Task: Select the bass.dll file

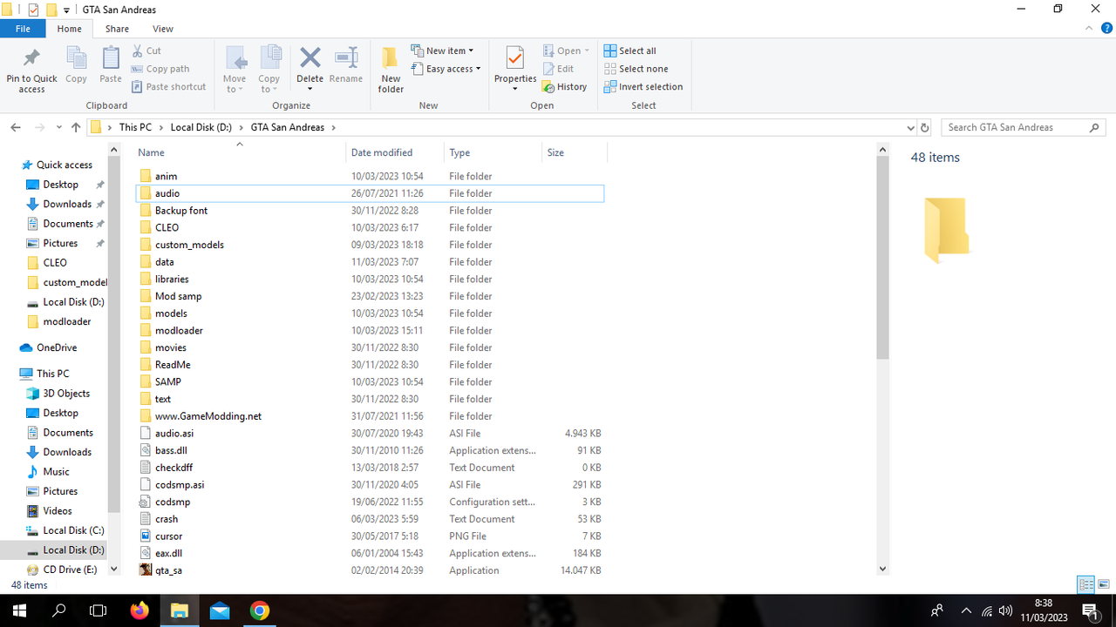Action: pyautogui.click(x=371, y=451)
